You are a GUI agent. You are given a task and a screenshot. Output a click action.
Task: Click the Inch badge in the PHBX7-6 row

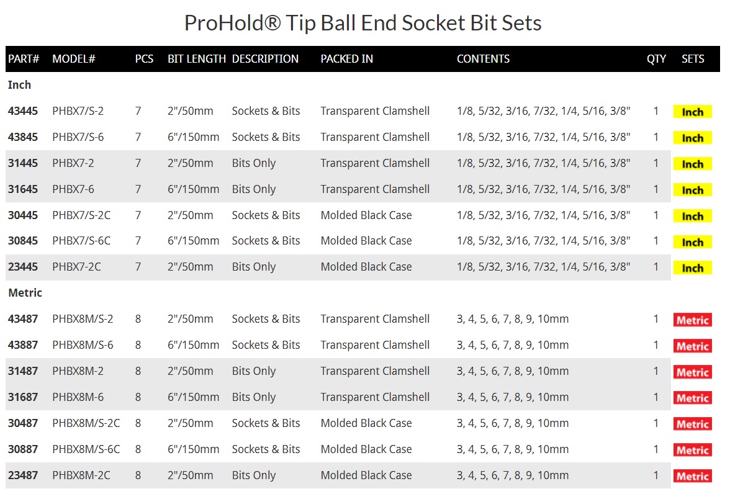coord(692,190)
